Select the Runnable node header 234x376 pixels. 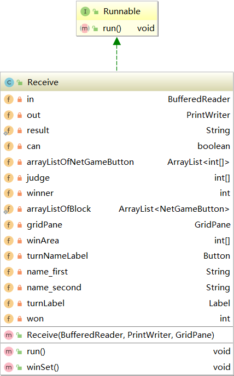(x=117, y=11)
